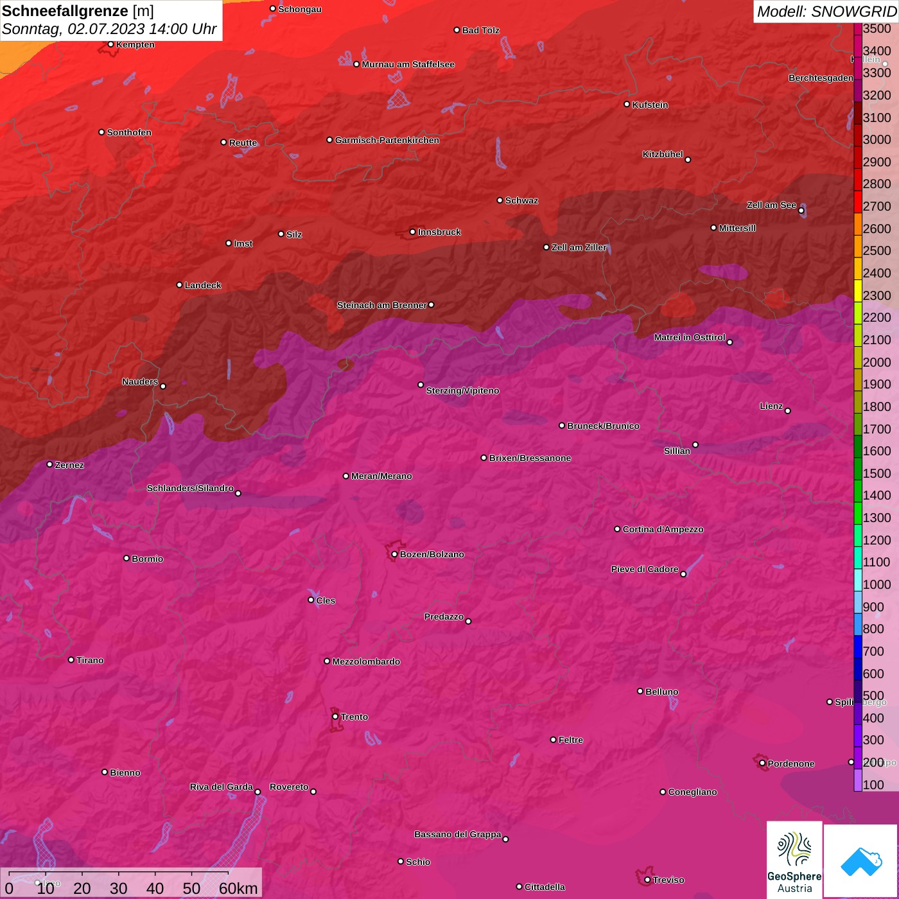899x899 pixels.
Task: Click the 'Brixen/Bressanone' label
Action: [x=530, y=458]
